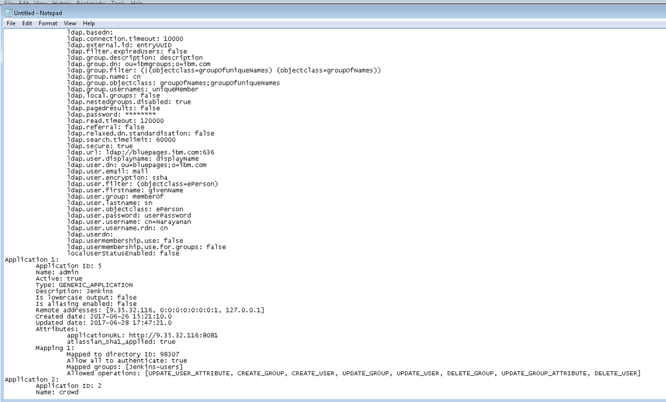Click the 'ldap.read.timeout: 120000' line
Screen dimensions: 666x402
pos(115,121)
